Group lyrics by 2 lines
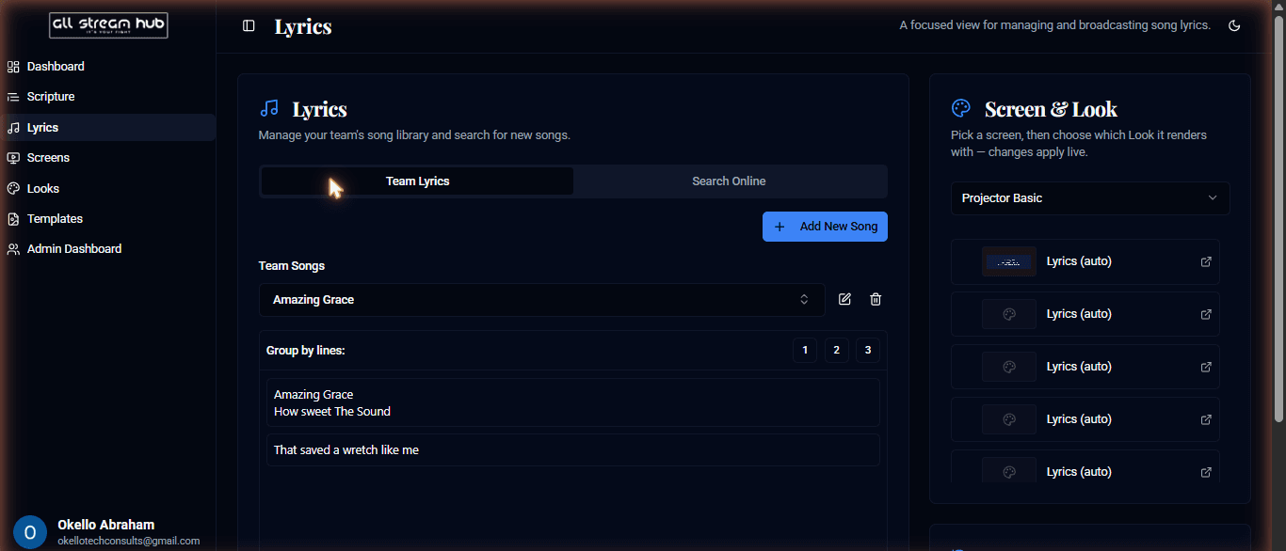 point(836,351)
